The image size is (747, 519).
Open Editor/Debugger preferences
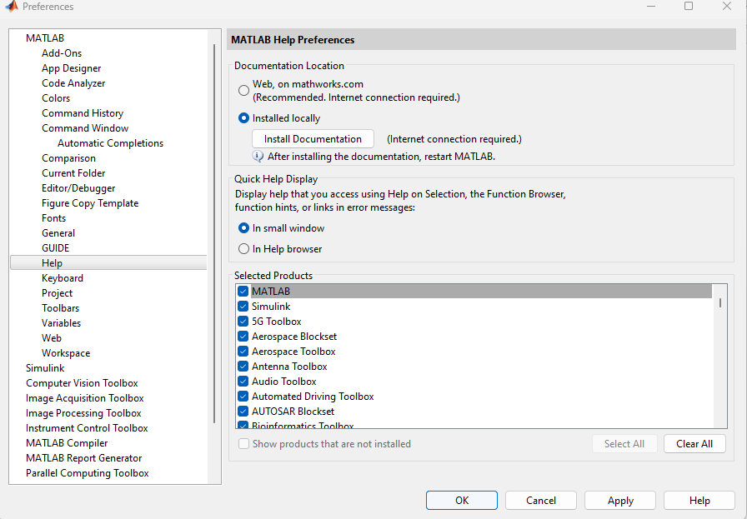(x=78, y=188)
